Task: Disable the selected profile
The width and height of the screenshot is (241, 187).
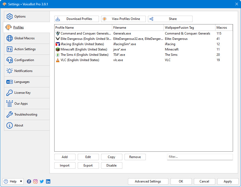Action: (x=111, y=165)
